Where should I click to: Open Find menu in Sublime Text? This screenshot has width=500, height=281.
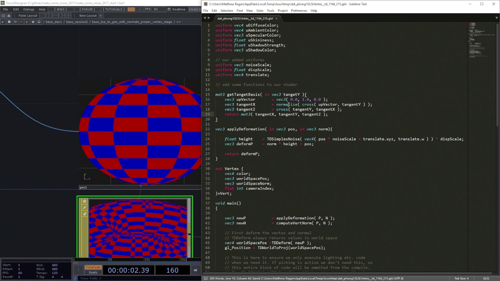click(x=239, y=11)
